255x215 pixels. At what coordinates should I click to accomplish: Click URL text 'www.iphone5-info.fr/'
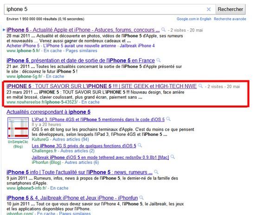coord(26,188)
